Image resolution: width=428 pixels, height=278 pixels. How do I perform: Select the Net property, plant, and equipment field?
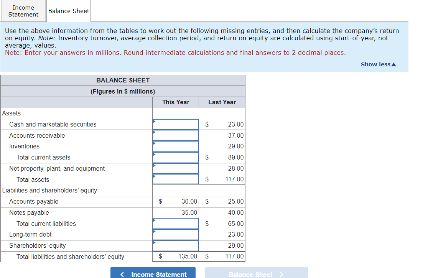[176, 168]
